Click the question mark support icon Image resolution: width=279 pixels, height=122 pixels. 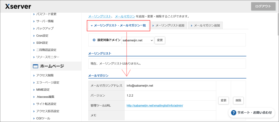[x=233, y=112]
